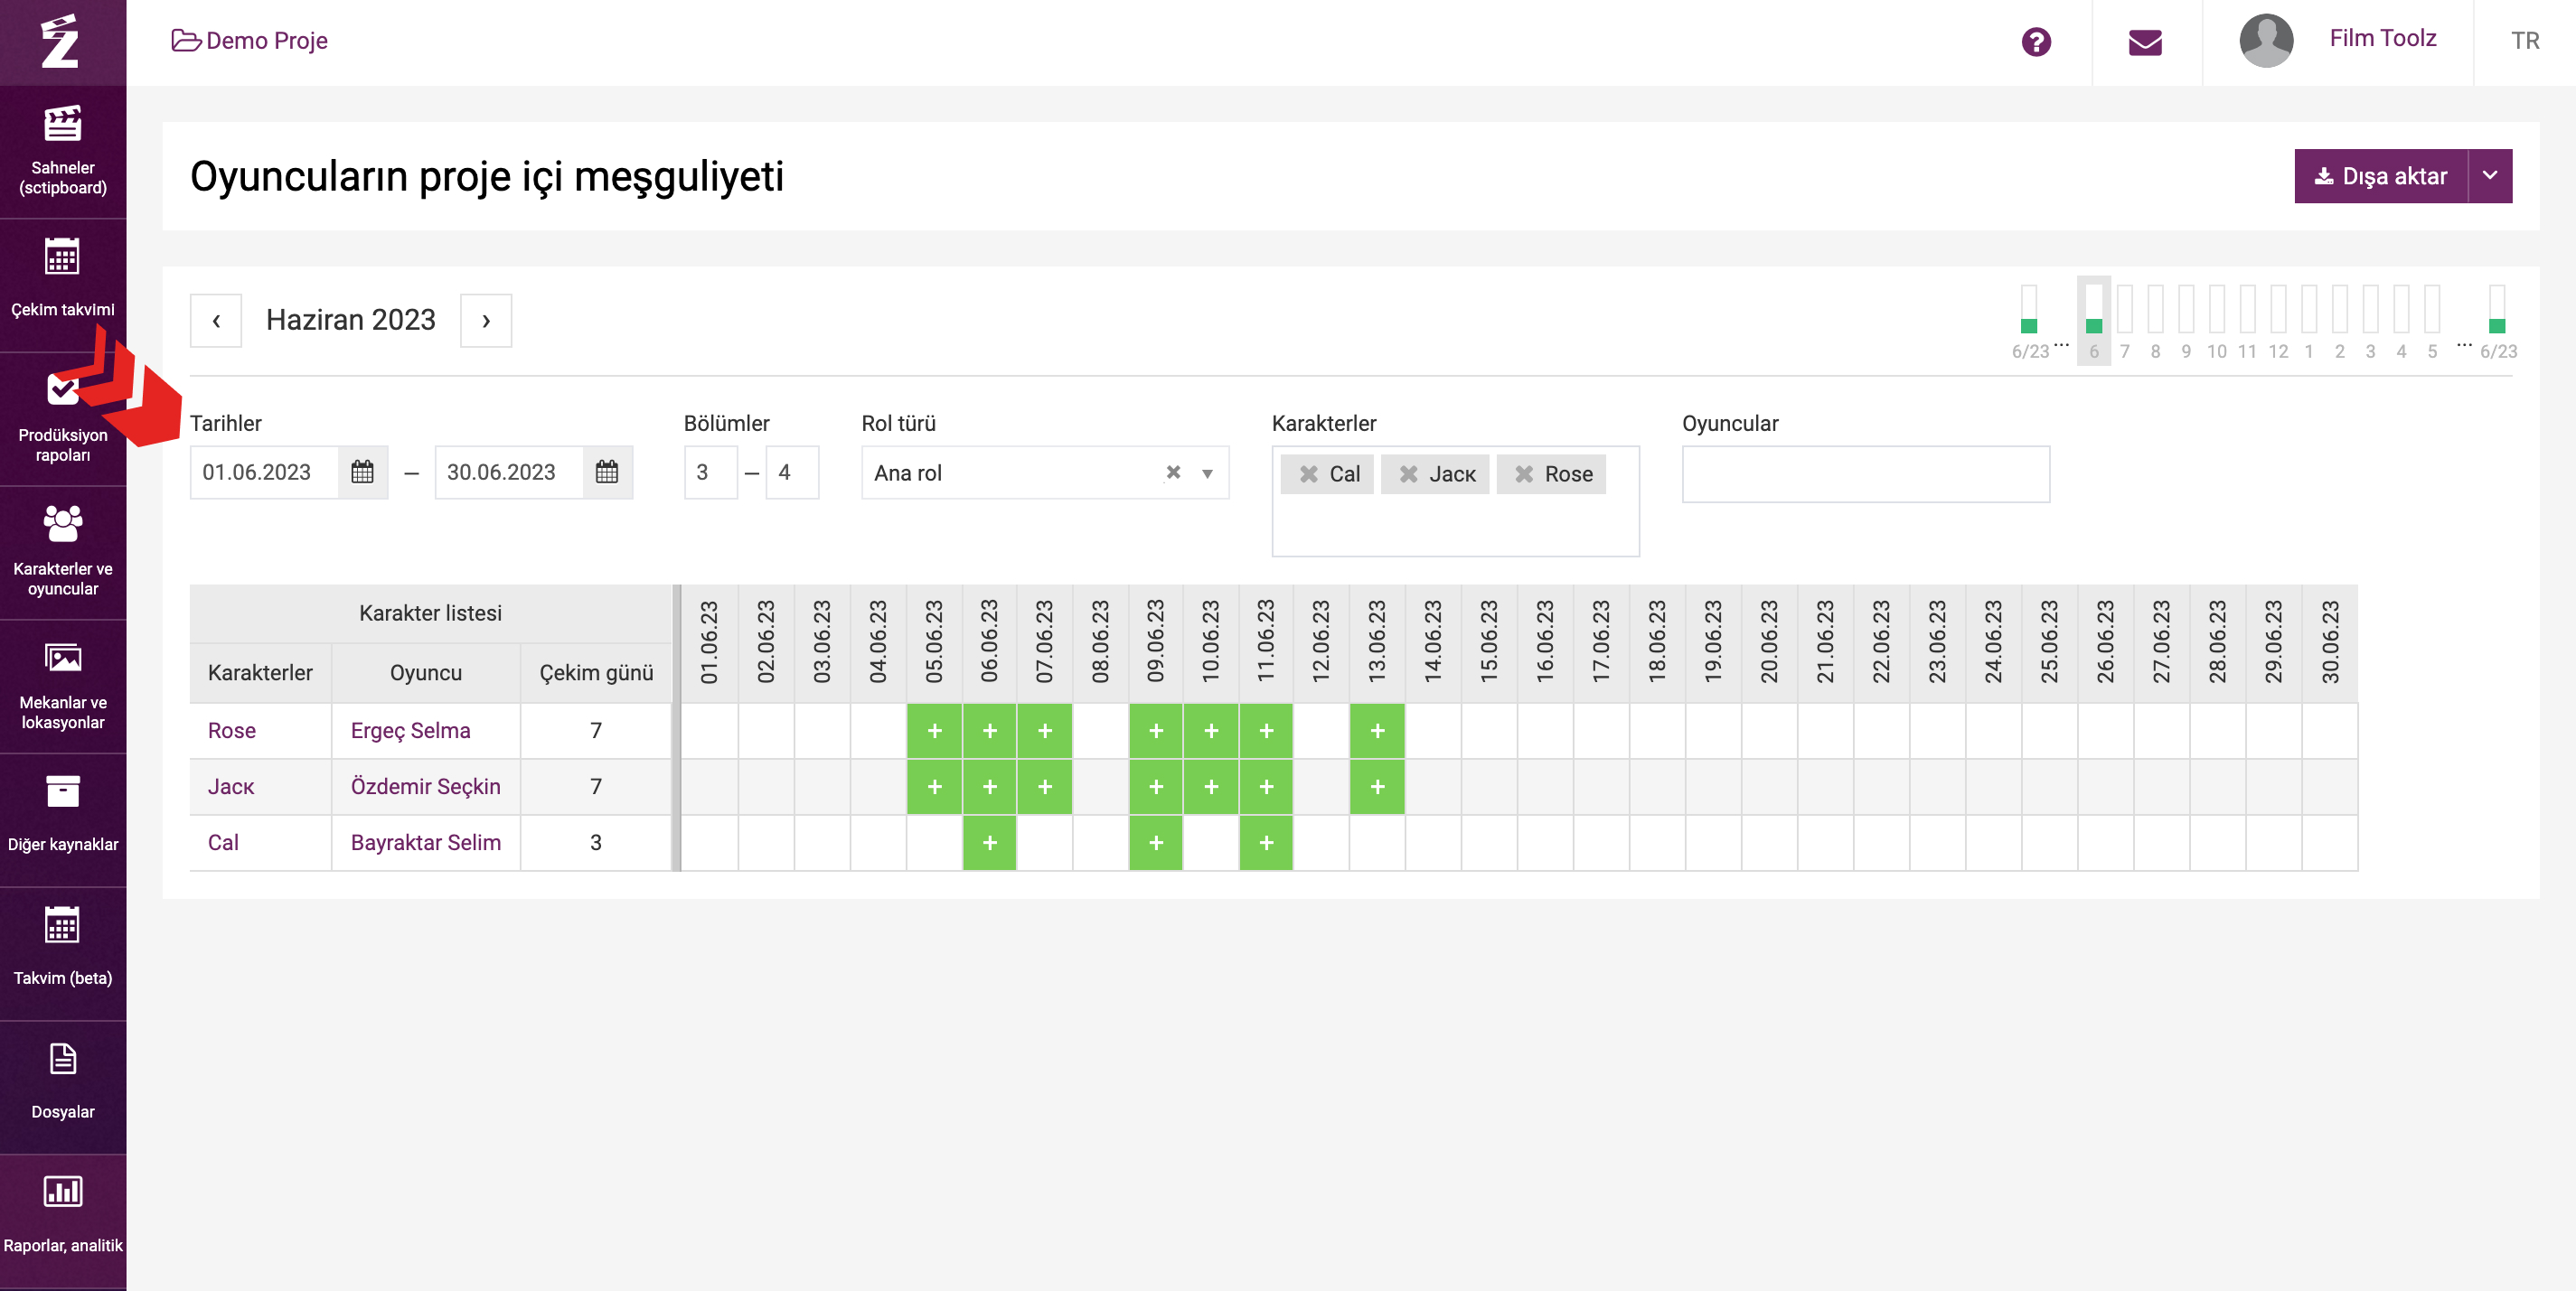
Task: Click Cal's green cell on 11.06.23
Action: click(x=1266, y=843)
